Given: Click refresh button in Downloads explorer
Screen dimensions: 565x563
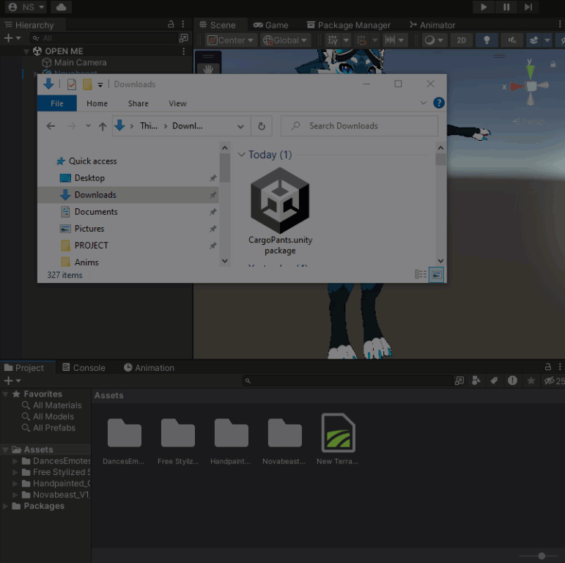Looking at the screenshot, I should (x=262, y=126).
